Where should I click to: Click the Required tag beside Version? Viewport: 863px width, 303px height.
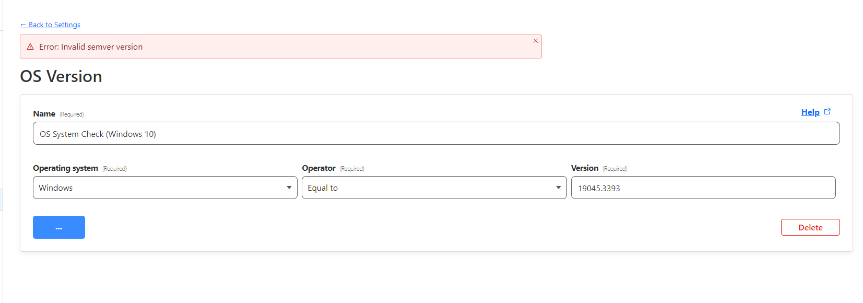pyautogui.click(x=614, y=169)
